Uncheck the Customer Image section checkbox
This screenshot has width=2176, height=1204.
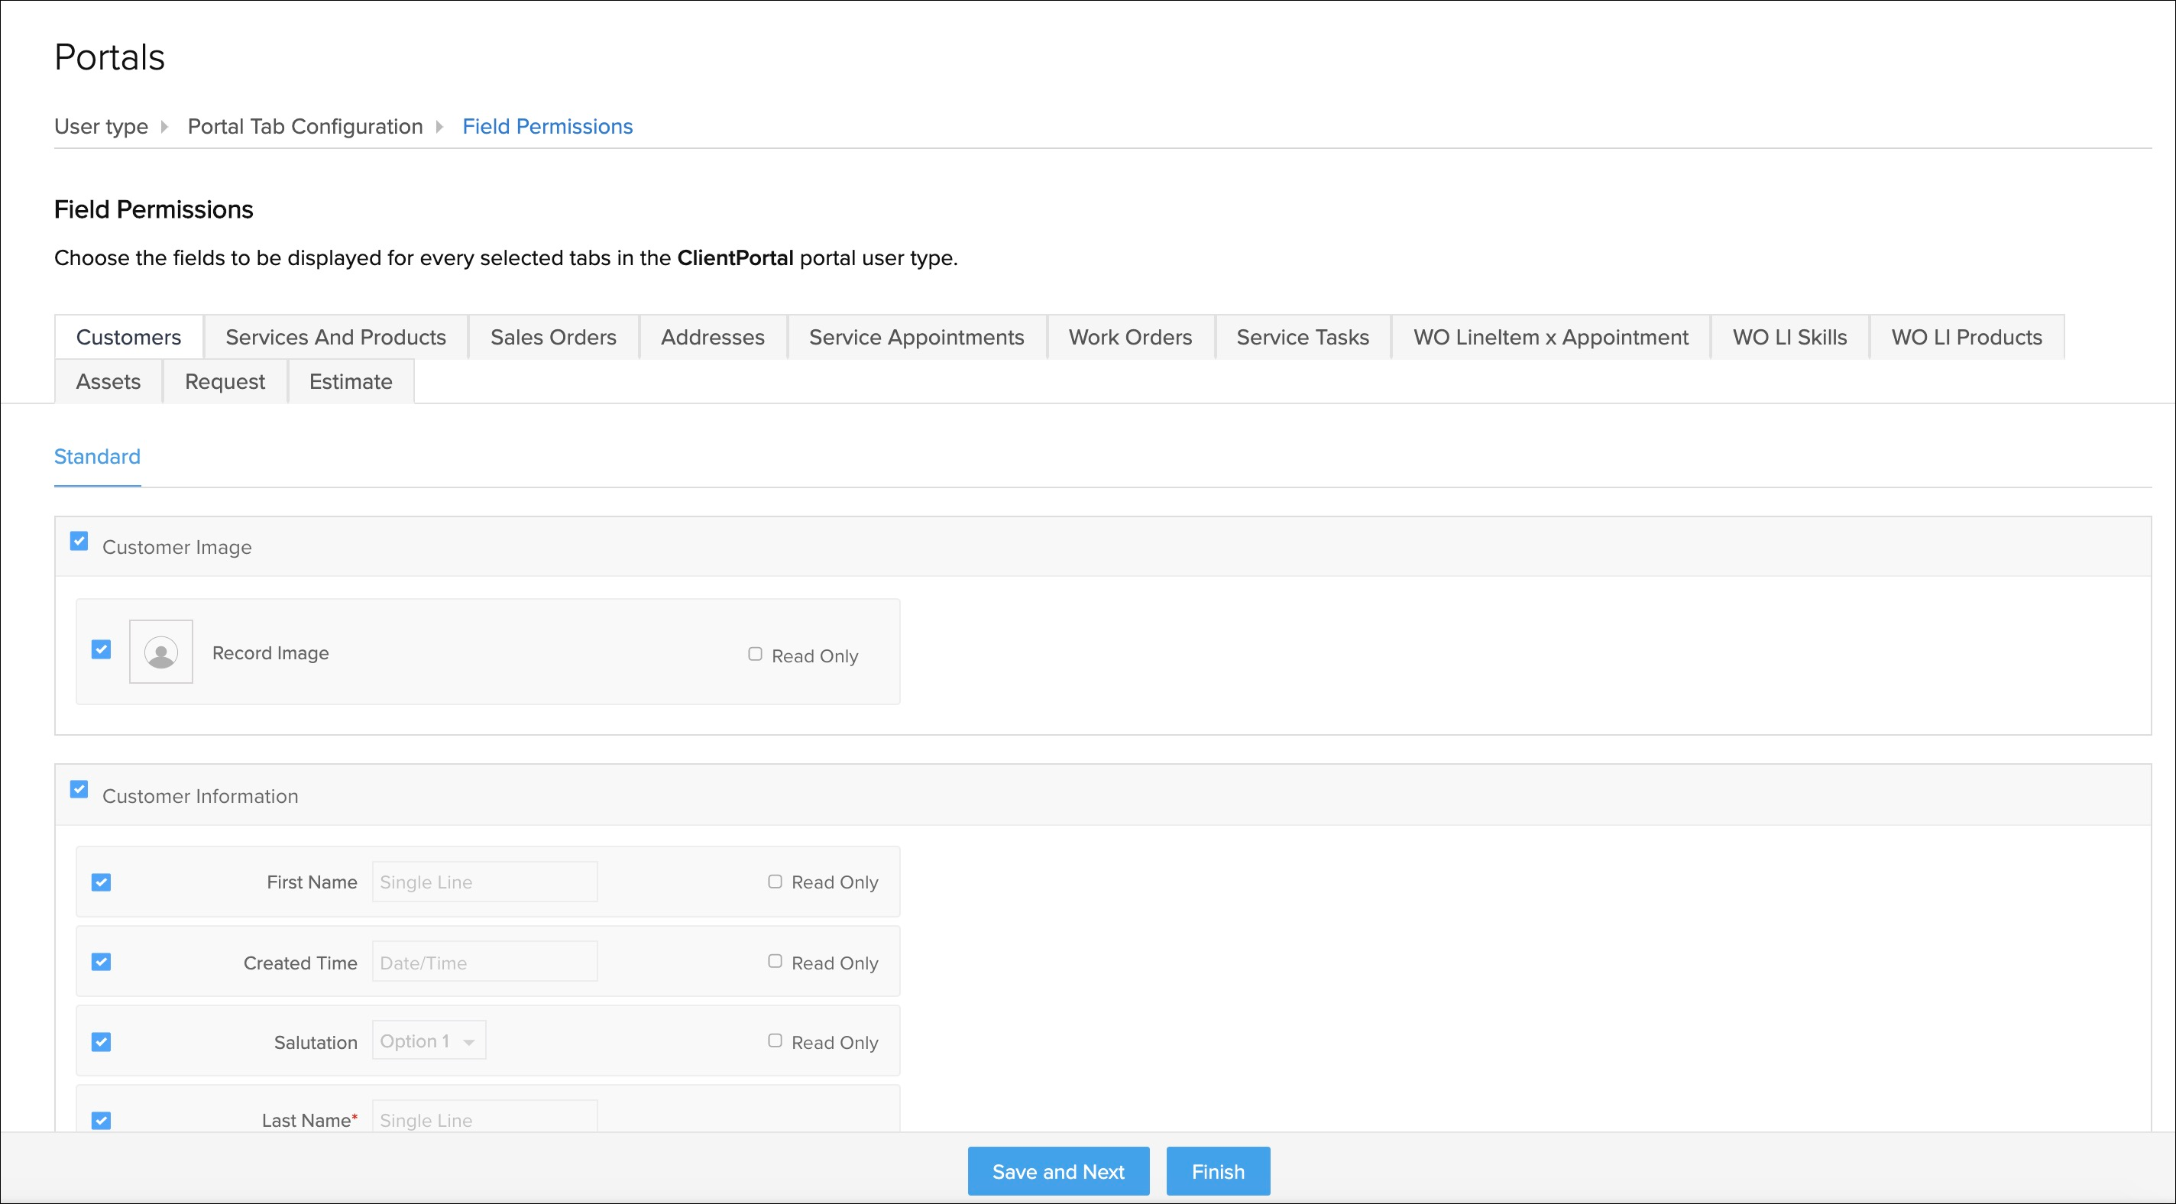pos(79,541)
